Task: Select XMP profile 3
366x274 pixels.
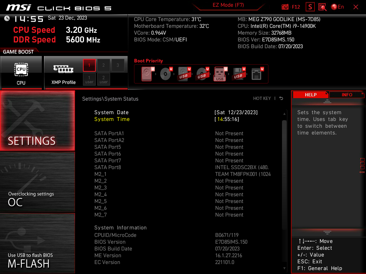Action: tap(118, 65)
